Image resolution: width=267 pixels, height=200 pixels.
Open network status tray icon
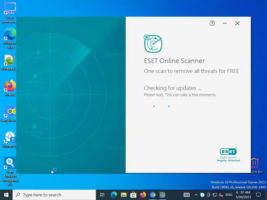pos(215,195)
